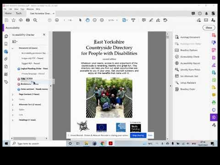Open the page thumbnails side panel

click(x=6, y=36)
